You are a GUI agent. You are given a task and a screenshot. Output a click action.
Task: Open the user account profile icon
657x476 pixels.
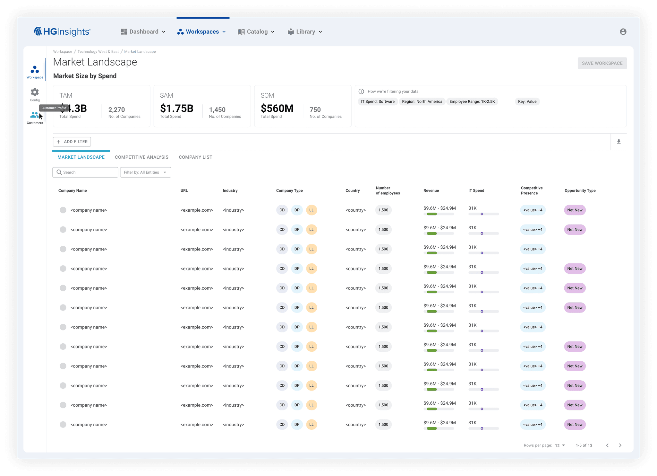pos(623,31)
